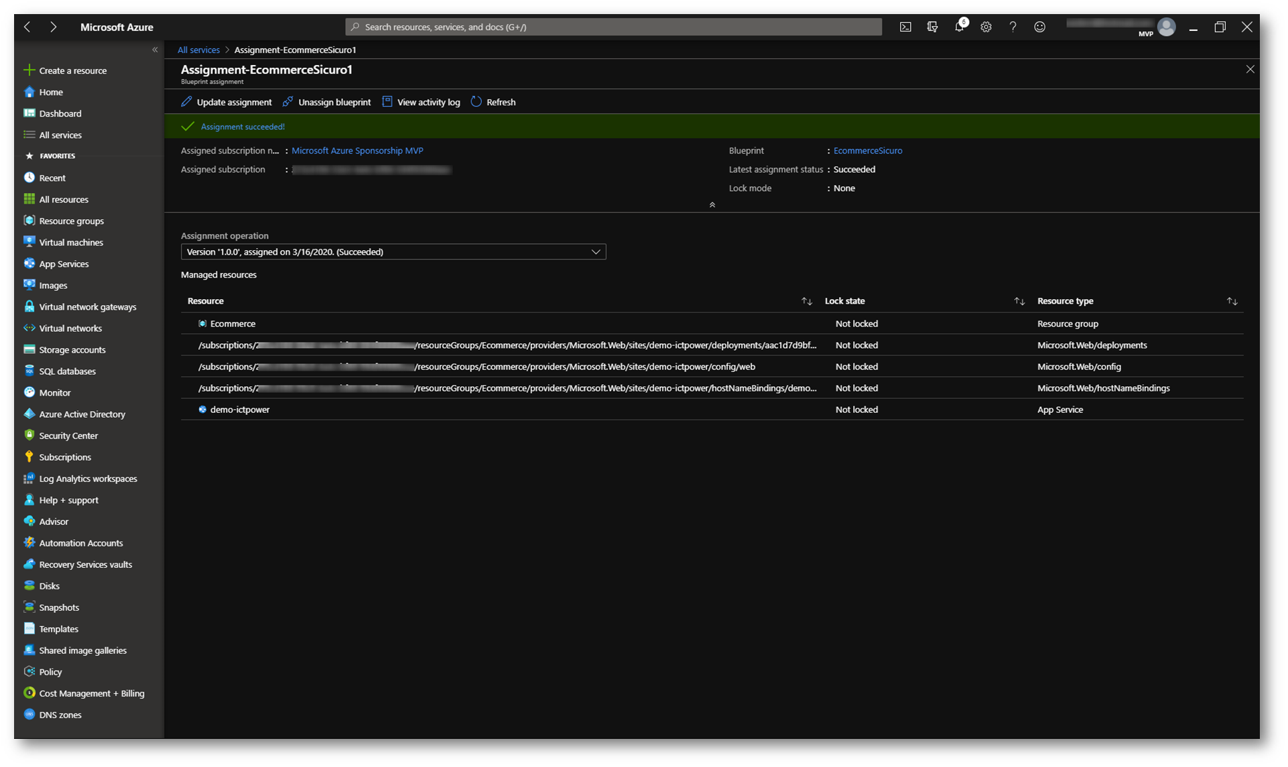The image size is (1288, 767).
Task: Click View activity log button
Action: 421,102
